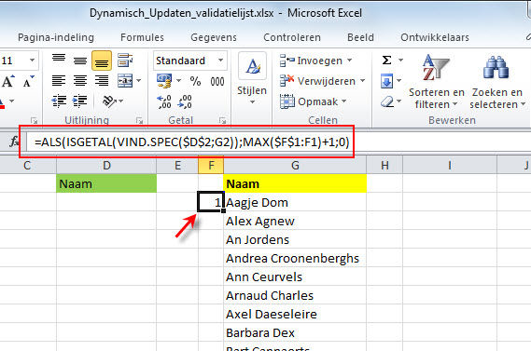Increase cell indent
Viewport: 531px width, 351px height.
click(x=80, y=101)
